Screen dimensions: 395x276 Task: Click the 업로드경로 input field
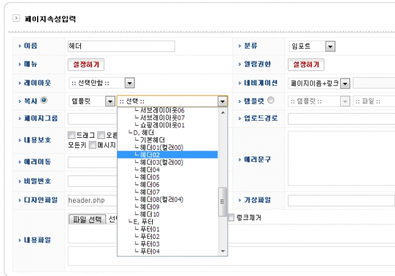pos(341,119)
